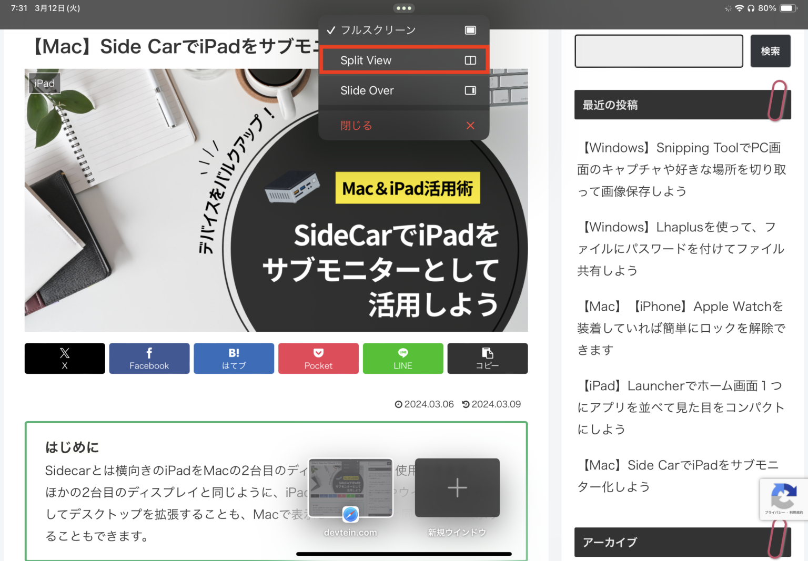Share the article via Facebook
Image resolution: width=808 pixels, height=561 pixels.
pyautogui.click(x=149, y=358)
